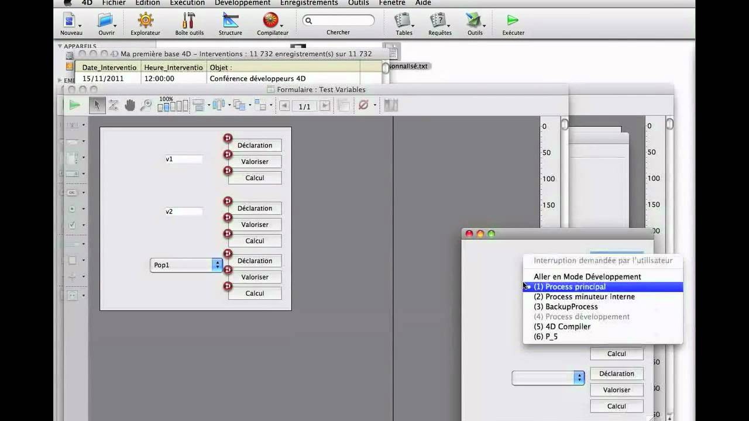
Task: Click the shields badge display icon
Action: click(363, 105)
